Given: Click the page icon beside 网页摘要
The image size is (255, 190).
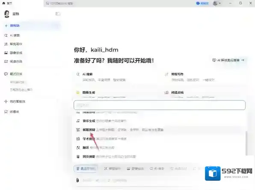Looking at the screenshot, I should [78, 157].
